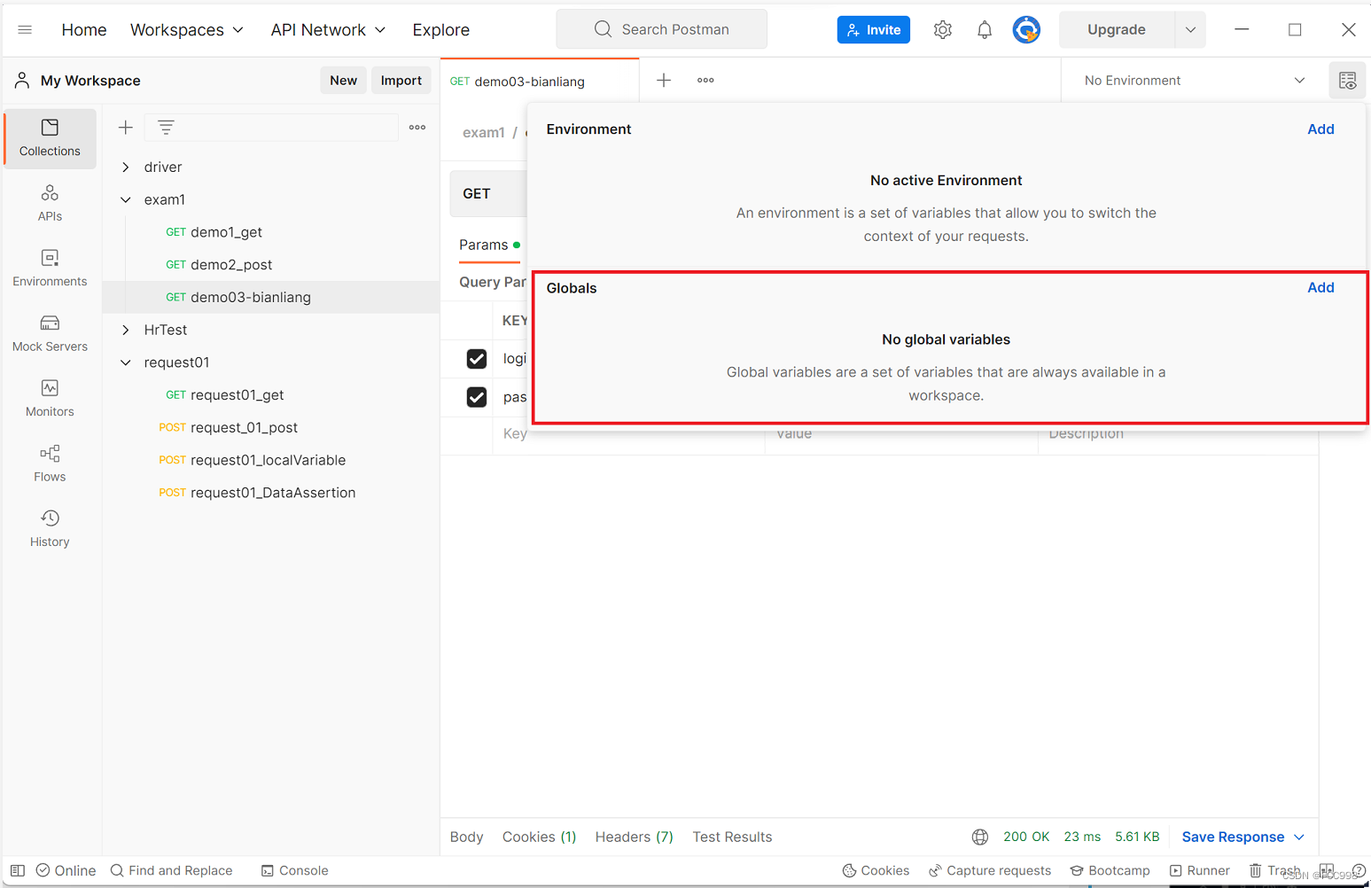The width and height of the screenshot is (1371, 888).
Task: Click the network globe icon
Action: click(x=980, y=837)
